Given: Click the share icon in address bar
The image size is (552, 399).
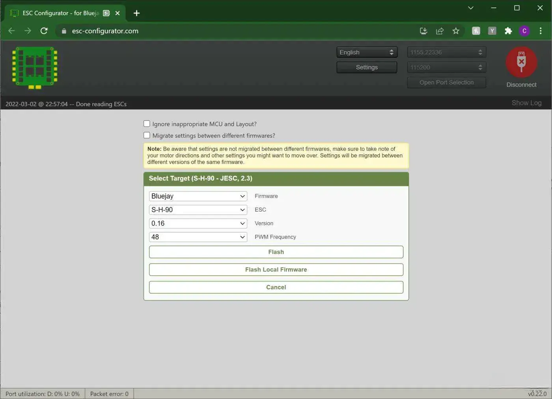Looking at the screenshot, I should coord(440,31).
